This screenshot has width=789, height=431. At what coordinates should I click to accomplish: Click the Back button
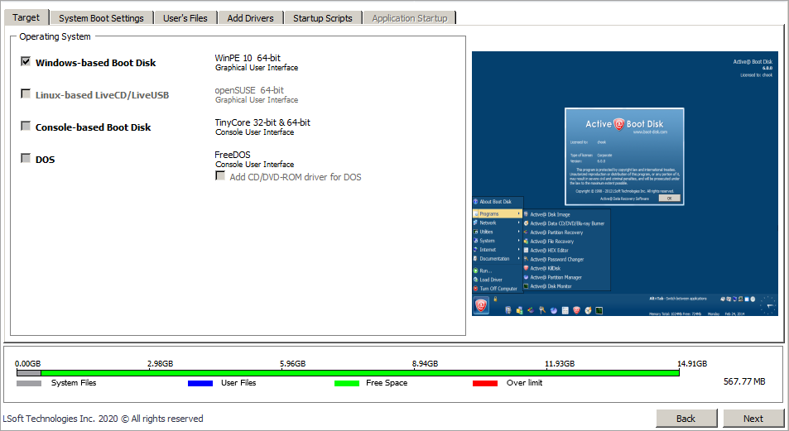[686, 419]
